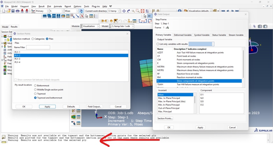
Task: Click the select arrow icon next to All
Action: pyautogui.click(x=145, y=16)
